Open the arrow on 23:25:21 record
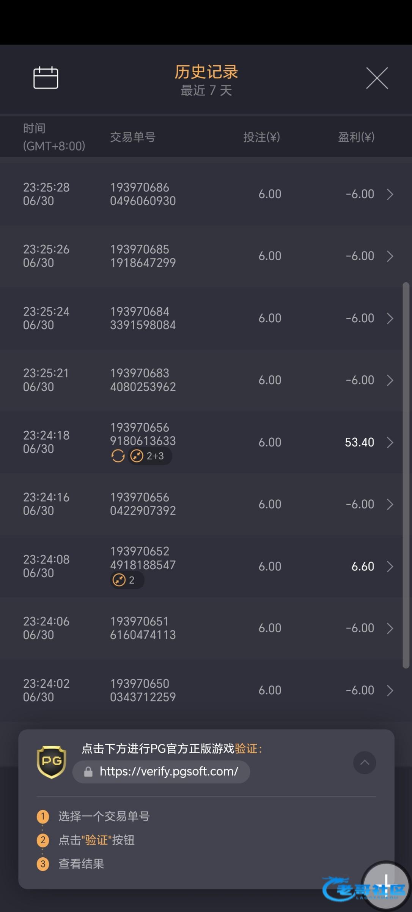 pos(390,380)
